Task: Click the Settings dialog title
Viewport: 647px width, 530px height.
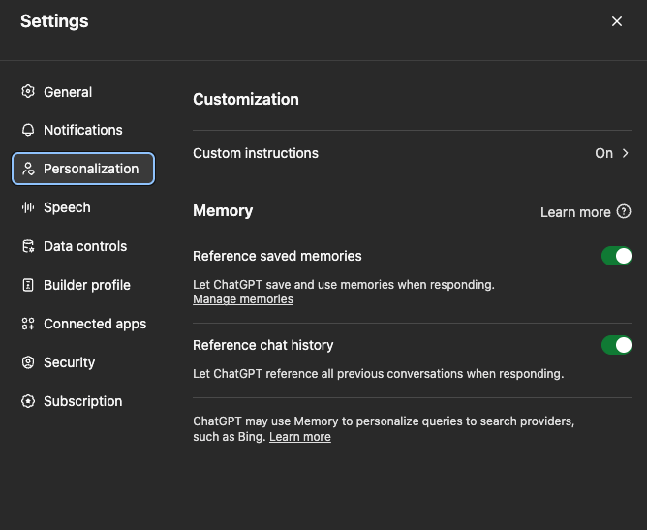Action: [54, 21]
